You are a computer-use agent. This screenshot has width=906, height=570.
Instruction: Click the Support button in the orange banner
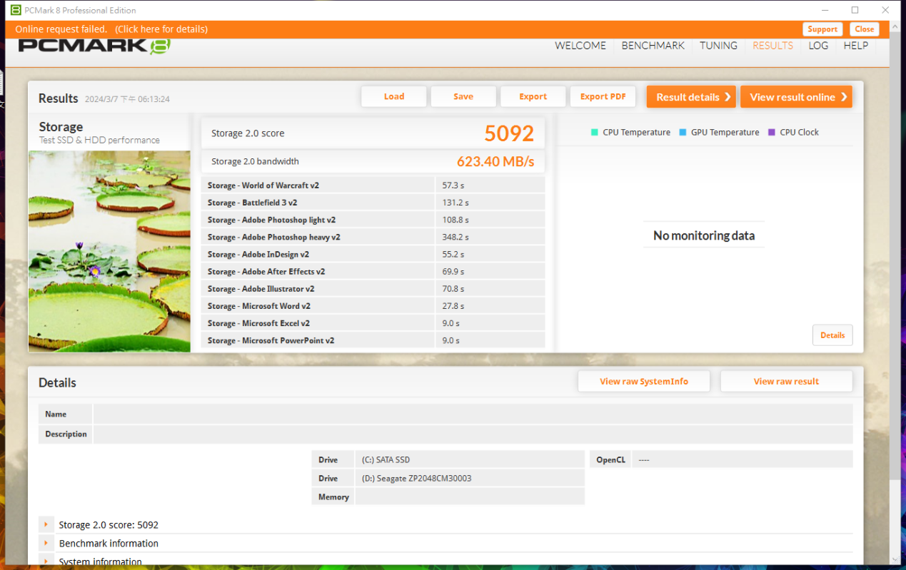pos(822,29)
